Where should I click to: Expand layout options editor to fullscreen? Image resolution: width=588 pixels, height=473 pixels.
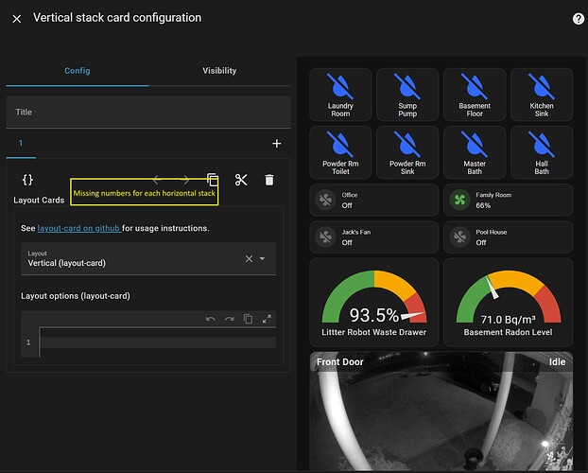tap(267, 320)
